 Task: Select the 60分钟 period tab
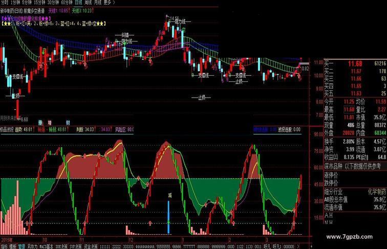pos(67,3)
